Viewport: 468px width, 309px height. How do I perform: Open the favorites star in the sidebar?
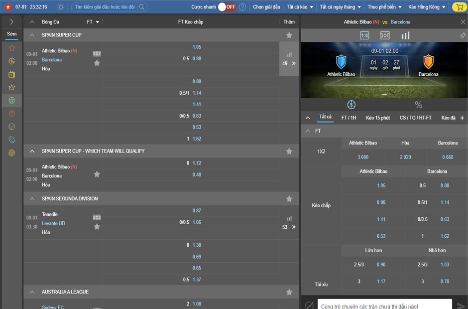point(11,48)
